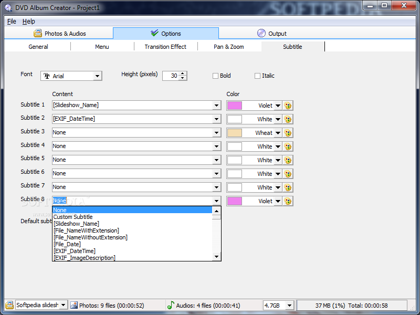Click the Height pixels value field
This screenshot has width=420, height=315.
click(171, 76)
